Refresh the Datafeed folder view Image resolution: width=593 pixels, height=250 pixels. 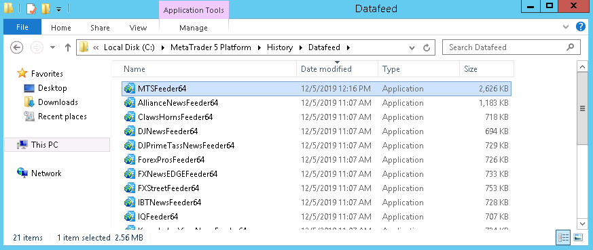pyautogui.click(x=427, y=47)
